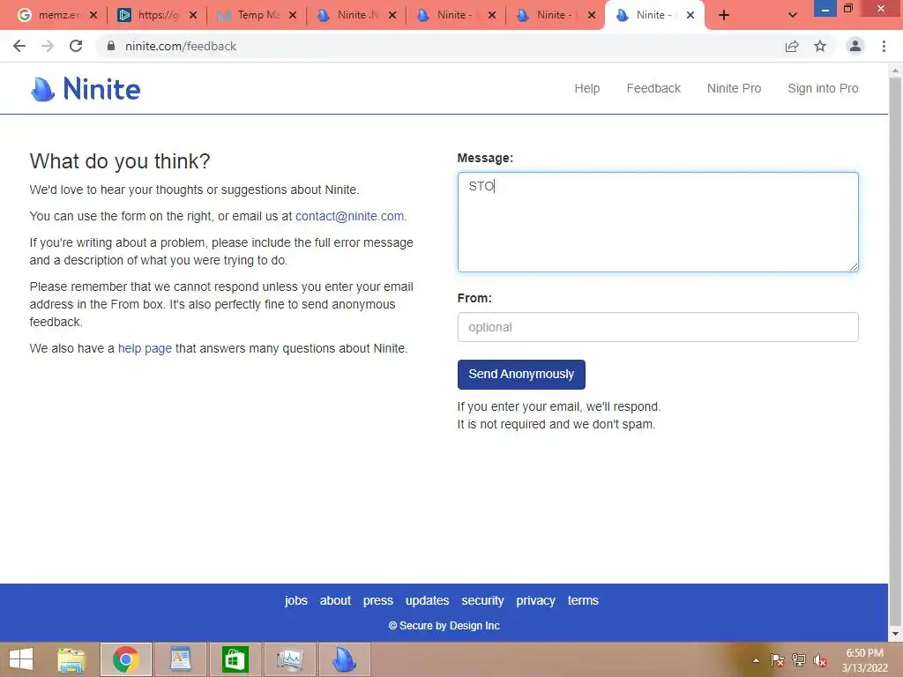Open the Chrome profile avatar
The width and height of the screenshot is (903, 677).
point(855,46)
